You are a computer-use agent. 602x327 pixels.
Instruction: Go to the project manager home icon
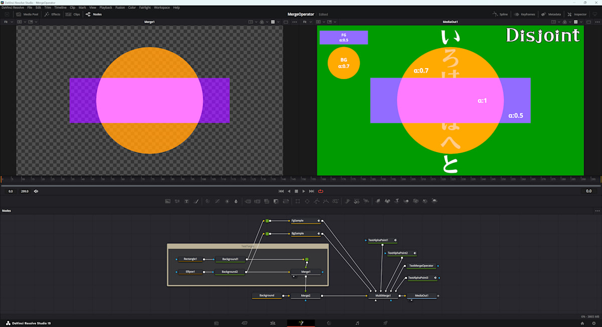point(582,323)
